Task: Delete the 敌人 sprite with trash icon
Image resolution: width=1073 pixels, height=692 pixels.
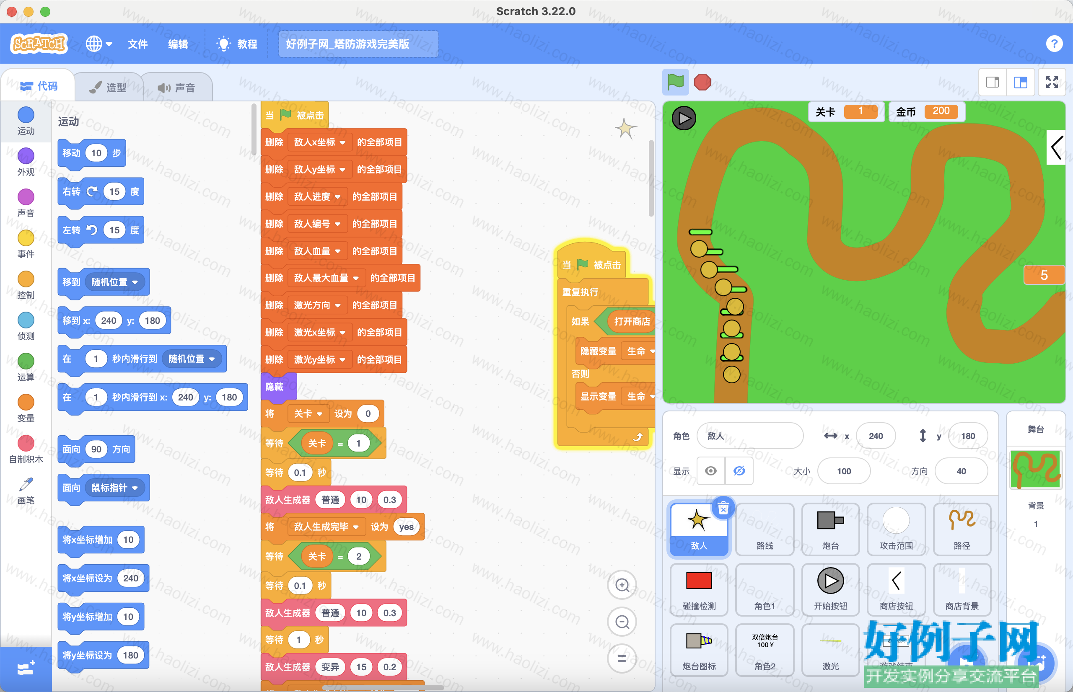Action: [x=723, y=509]
